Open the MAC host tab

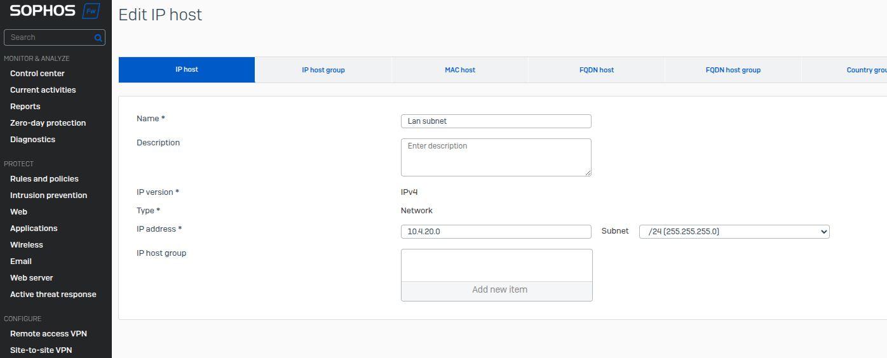pyautogui.click(x=459, y=70)
